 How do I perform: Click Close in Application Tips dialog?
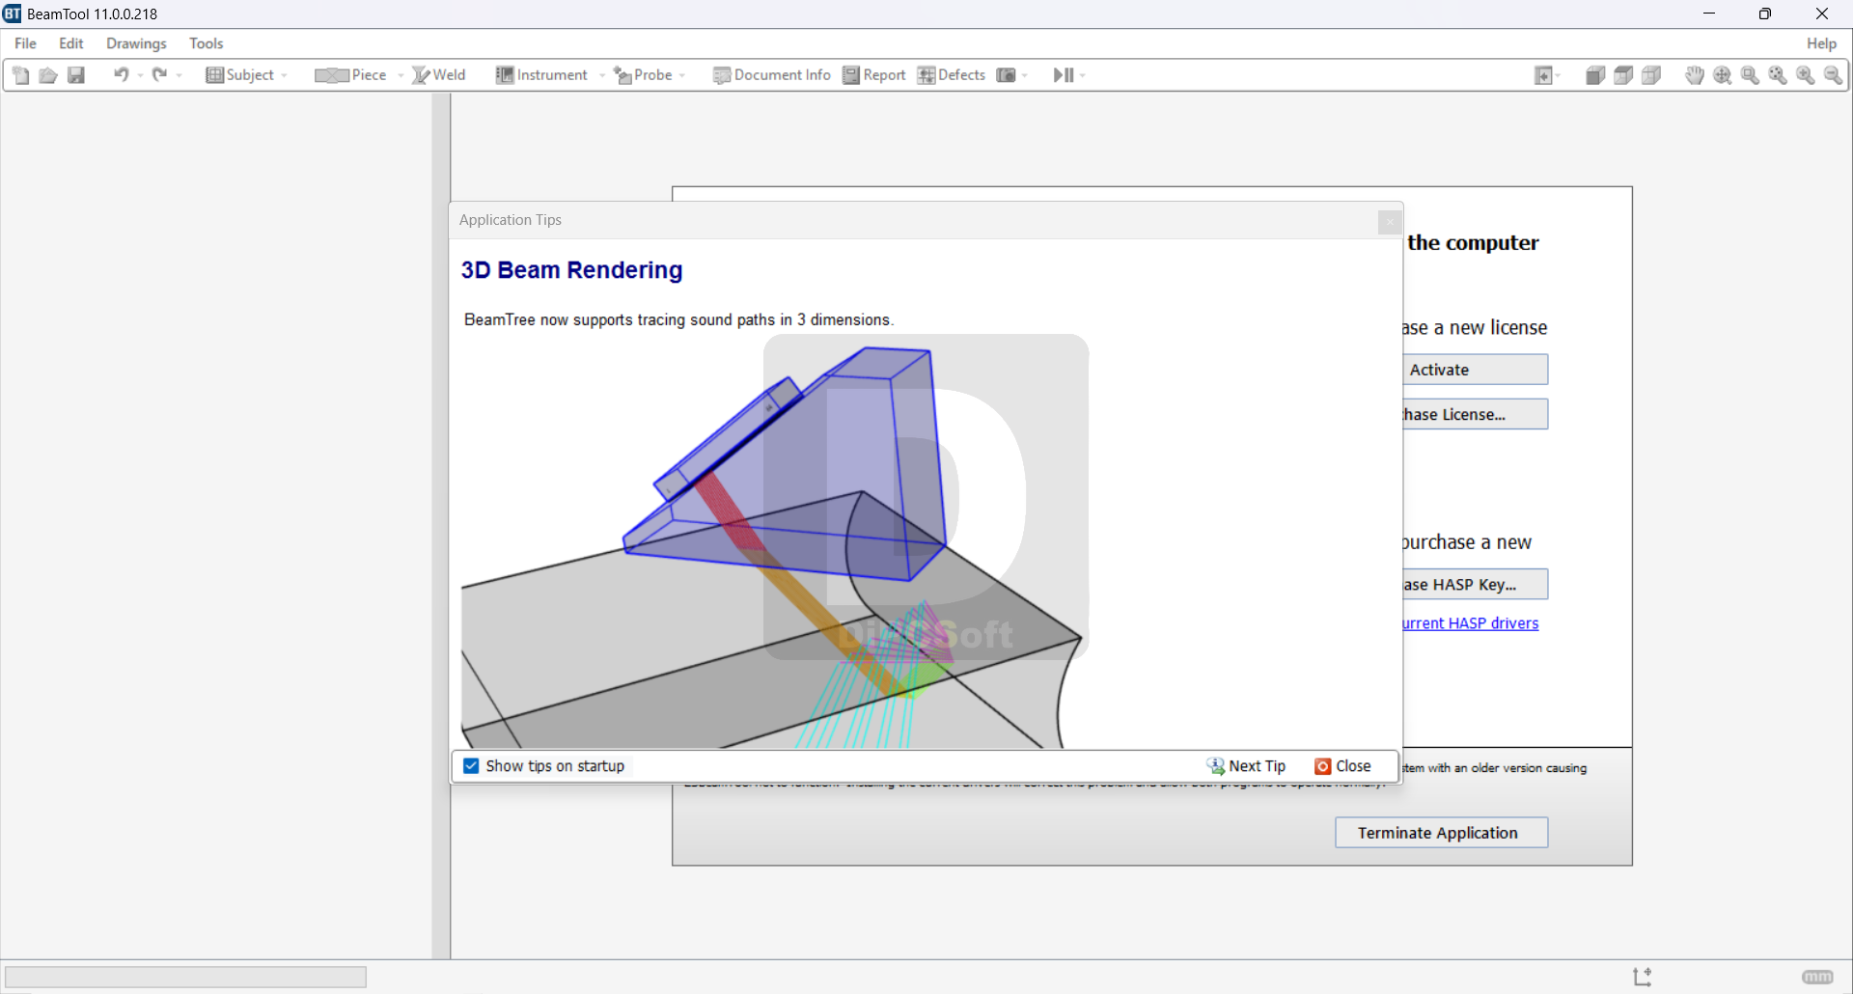[x=1343, y=766]
